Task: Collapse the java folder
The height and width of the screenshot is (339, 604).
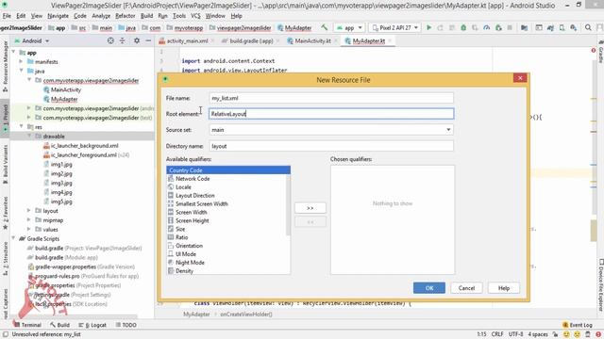Action: (x=21, y=71)
